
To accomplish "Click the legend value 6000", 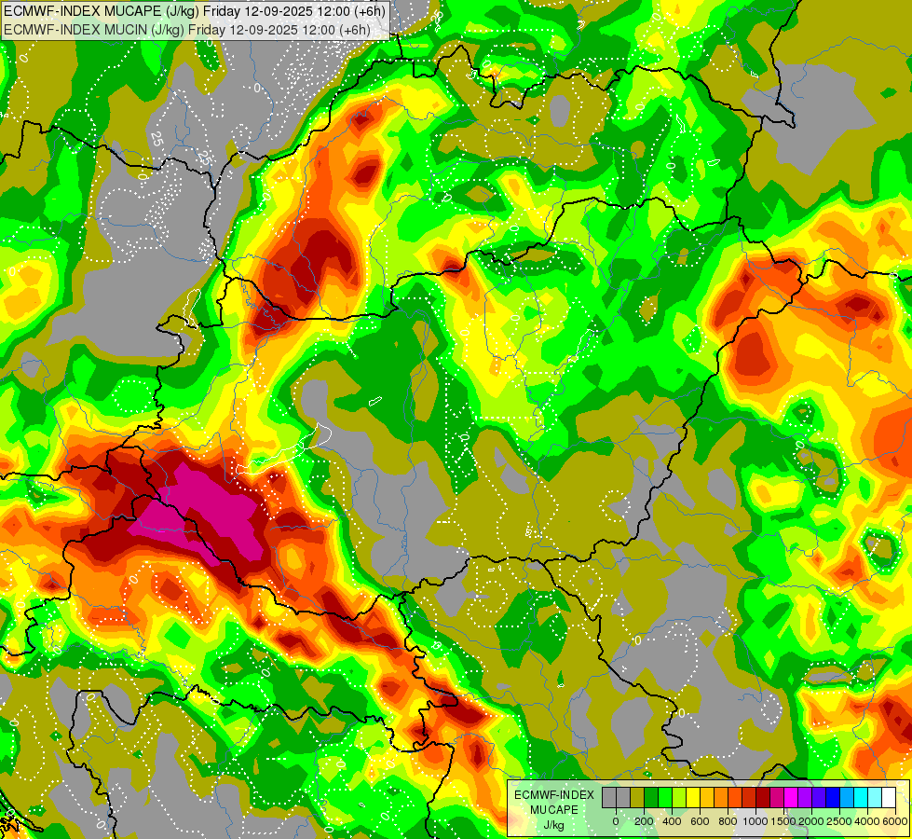I will coord(894,821).
